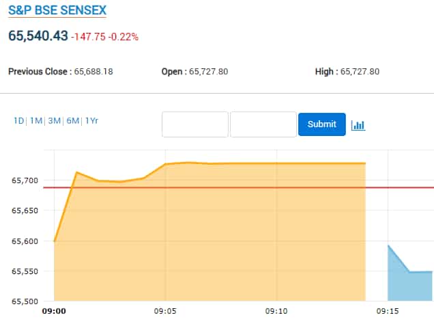The height and width of the screenshot is (324, 434).
Task: Focus the left date input box
Action: (194, 124)
